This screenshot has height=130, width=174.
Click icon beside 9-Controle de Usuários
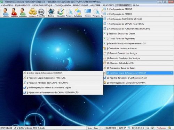click(105, 48)
